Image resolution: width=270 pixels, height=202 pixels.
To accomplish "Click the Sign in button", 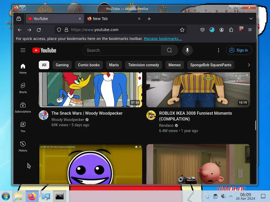I will click(239, 50).
